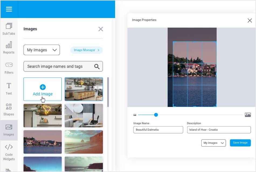Open the hamburger menu
Viewport: 256px width, 172px height.
9,9
